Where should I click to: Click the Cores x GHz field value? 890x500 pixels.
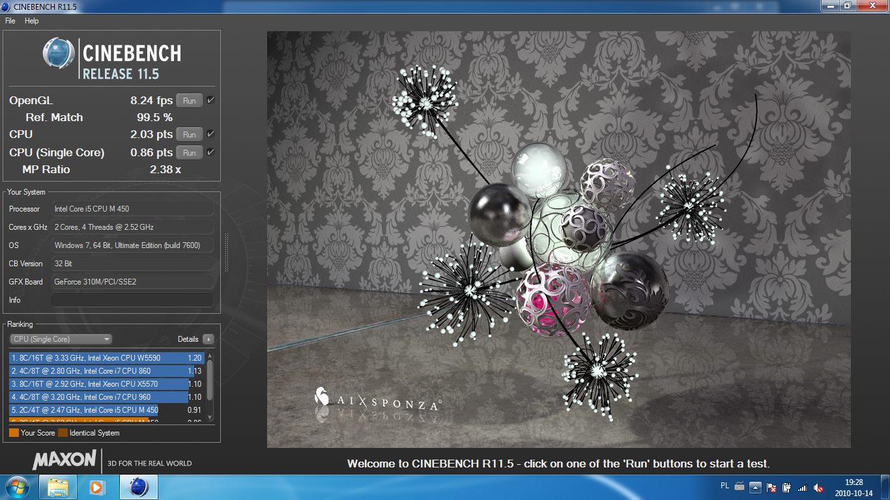pyautogui.click(x=132, y=227)
